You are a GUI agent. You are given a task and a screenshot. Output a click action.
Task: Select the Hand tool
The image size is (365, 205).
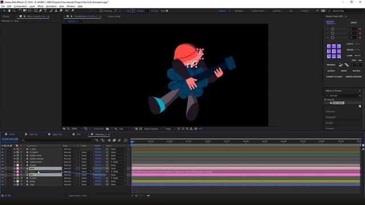pos(9,11)
